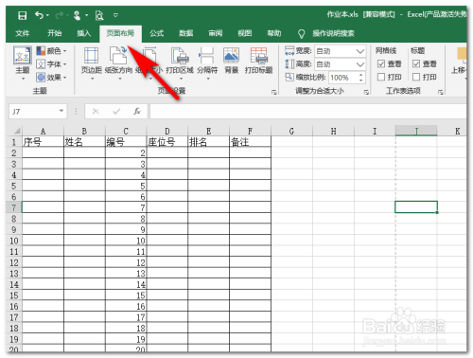Click cell C1 containing 编号
Viewport: 473px width, 358px height.
pyautogui.click(x=126, y=142)
